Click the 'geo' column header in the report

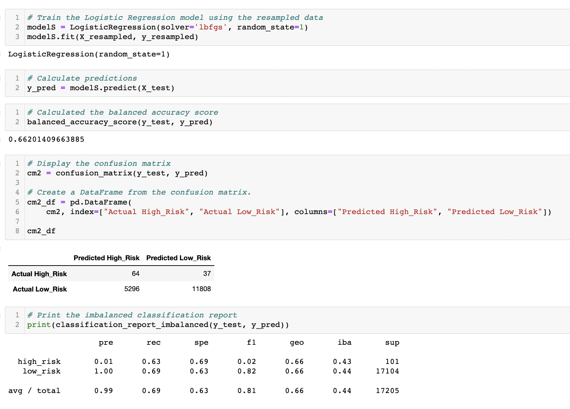[297, 343]
